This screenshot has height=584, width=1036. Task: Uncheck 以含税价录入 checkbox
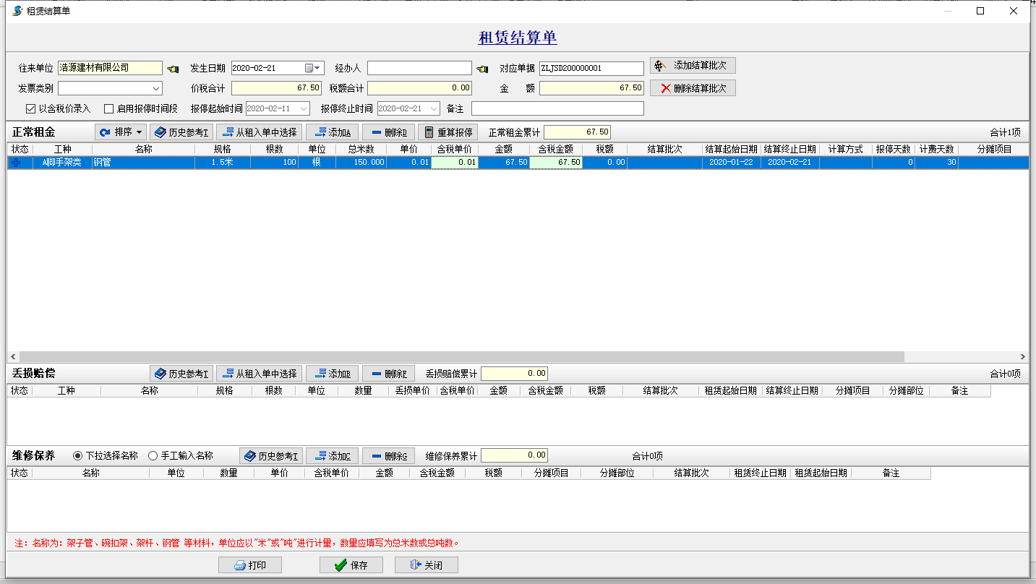point(31,109)
